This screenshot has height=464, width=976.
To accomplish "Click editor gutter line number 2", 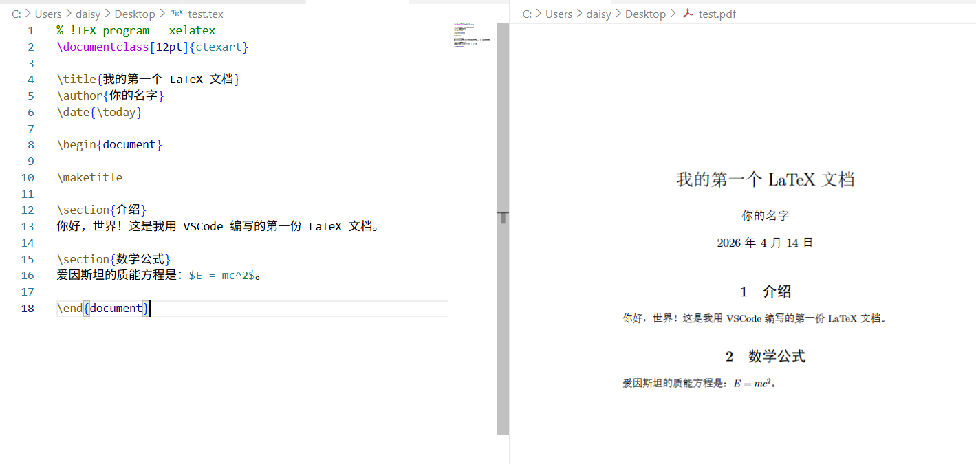I will pyautogui.click(x=30, y=47).
